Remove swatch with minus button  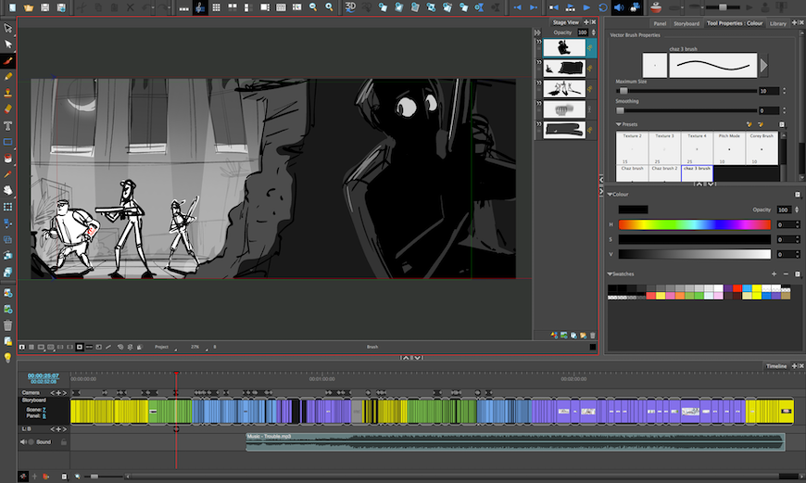tap(786, 274)
